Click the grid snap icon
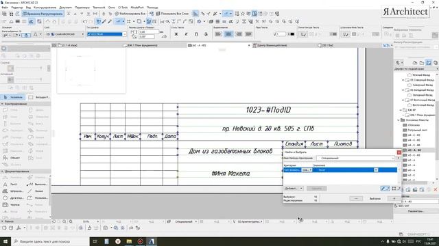Screen dimensions: 439x246 coord(129,21)
